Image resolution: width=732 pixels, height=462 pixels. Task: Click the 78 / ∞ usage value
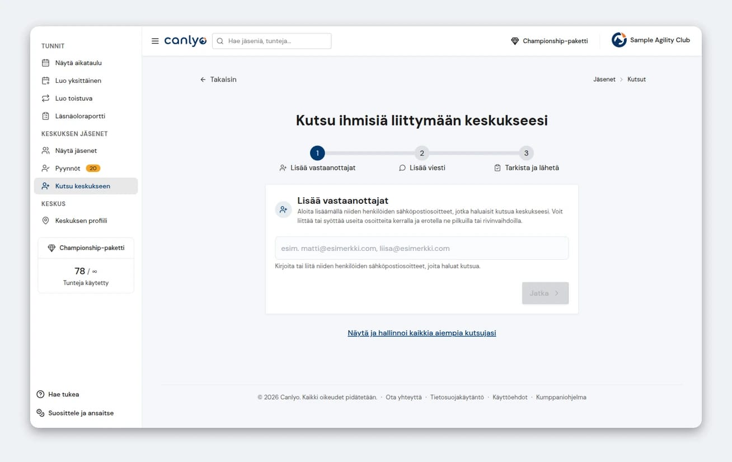pyautogui.click(x=86, y=271)
